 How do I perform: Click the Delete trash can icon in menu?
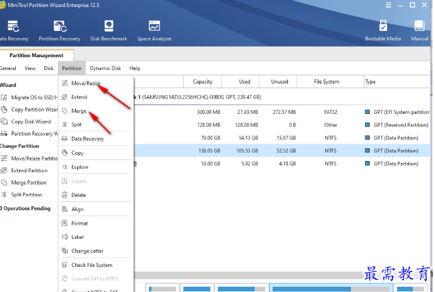point(65,195)
